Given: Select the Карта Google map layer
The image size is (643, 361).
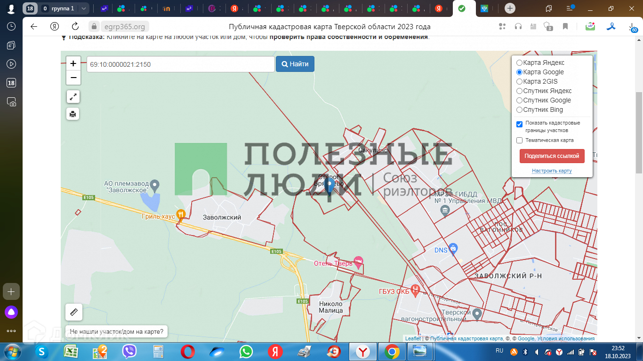Looking at the screenshot, I should pyautogui.click(x=520, y=72).
